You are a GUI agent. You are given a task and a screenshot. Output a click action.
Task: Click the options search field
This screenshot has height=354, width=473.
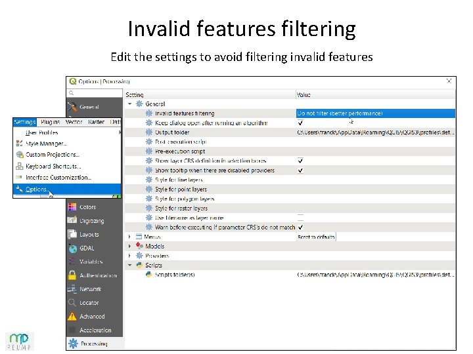click(x=95, y=93)
